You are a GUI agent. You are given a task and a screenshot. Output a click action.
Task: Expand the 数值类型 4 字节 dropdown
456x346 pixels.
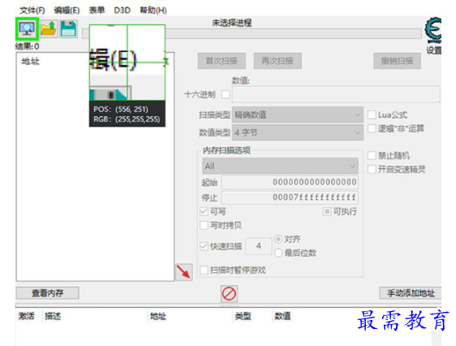(297, 132)
